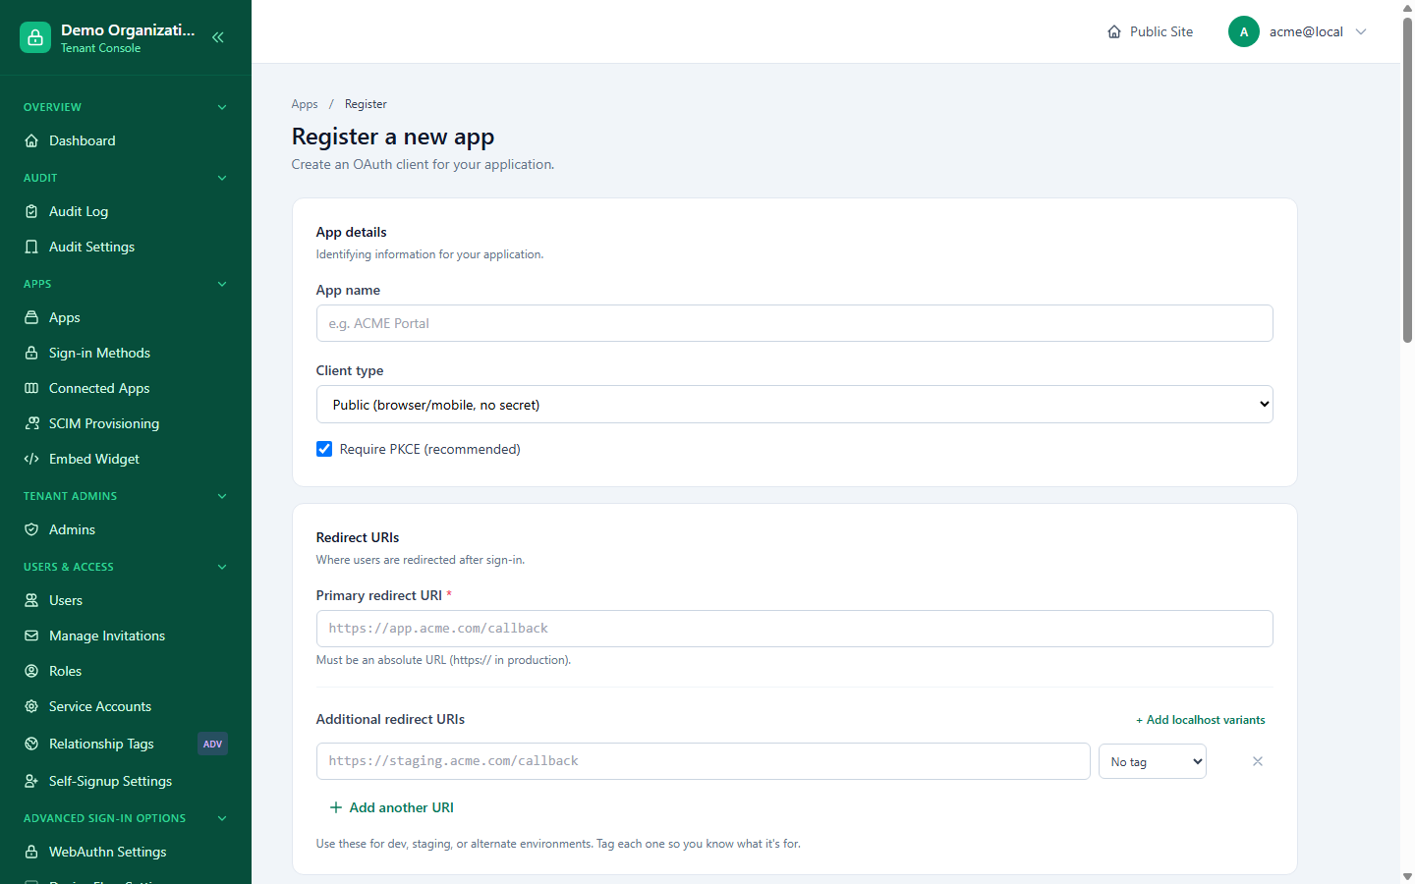Open the acme@local account menu
The image size is (1415, 884).
(1298, 31)
